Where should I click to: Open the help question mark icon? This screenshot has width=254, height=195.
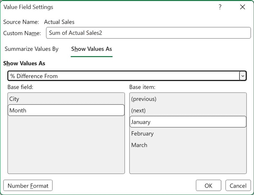[220, 7]
